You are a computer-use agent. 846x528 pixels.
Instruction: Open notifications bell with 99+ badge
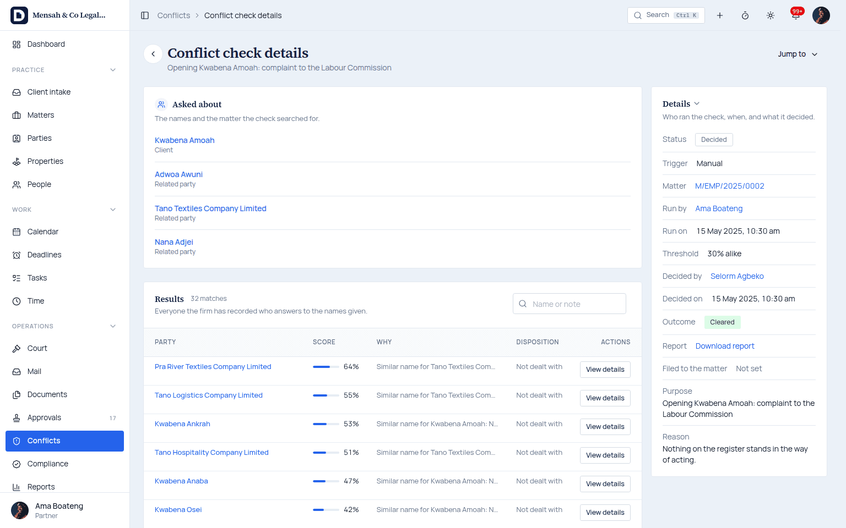(796, 15)
